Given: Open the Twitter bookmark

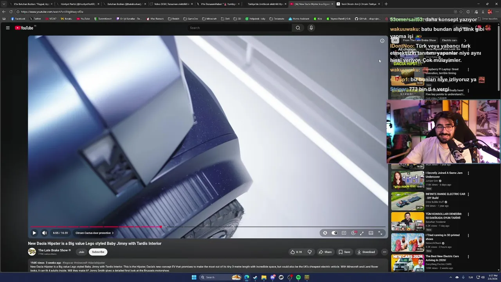Looking at the screenshot, I should (35, 19).
